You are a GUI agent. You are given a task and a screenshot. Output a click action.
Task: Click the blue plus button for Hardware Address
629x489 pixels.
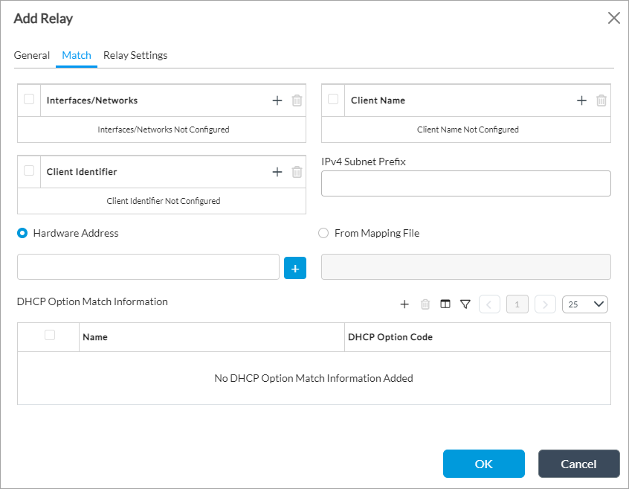pyautogui.click(x=295, y=268)
